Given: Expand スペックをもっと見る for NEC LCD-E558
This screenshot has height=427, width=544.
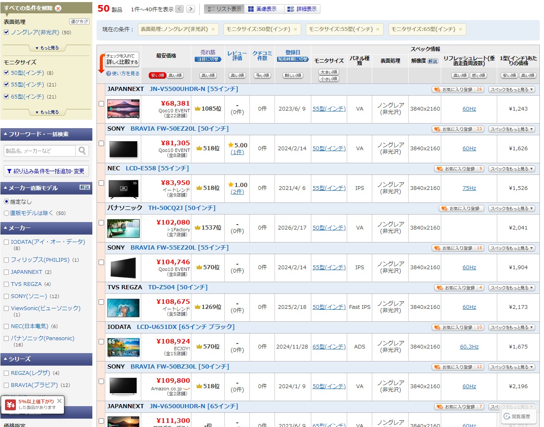Looking at the screenshot, I should tap(511, 169).
